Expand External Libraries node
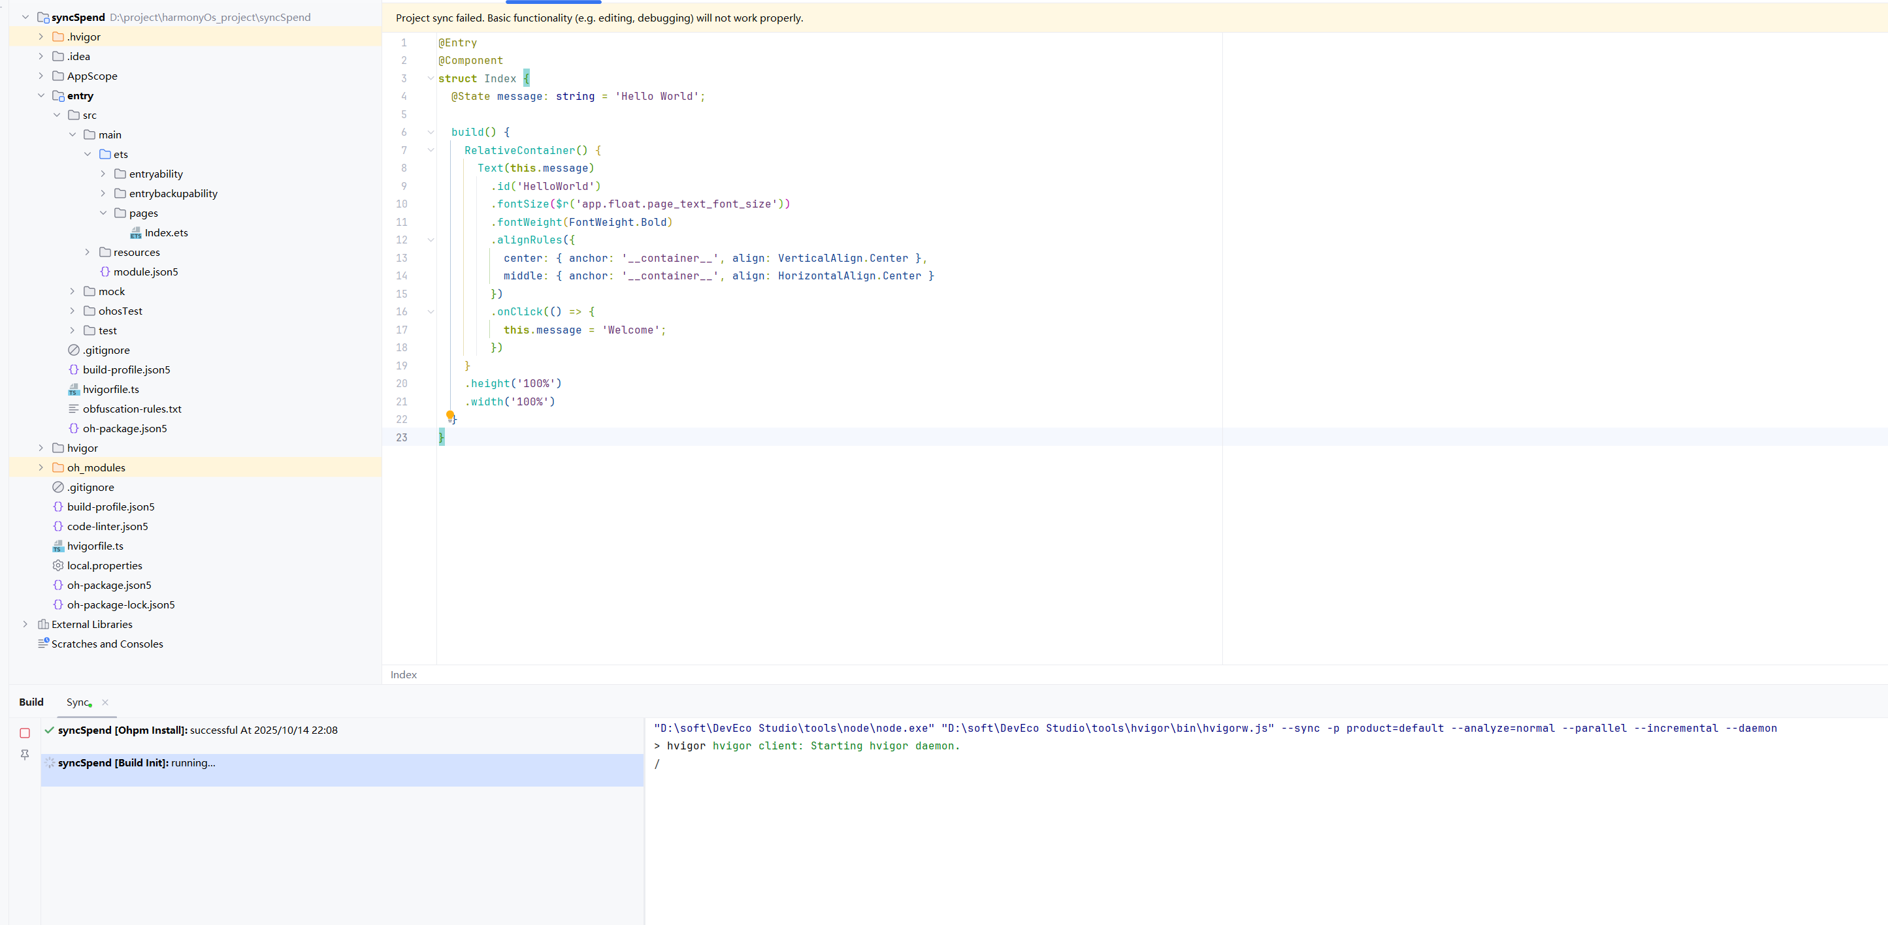Image resolution: width=1888 pixels, height=925 pixels. pyautogui.click(x=25, y=624)
